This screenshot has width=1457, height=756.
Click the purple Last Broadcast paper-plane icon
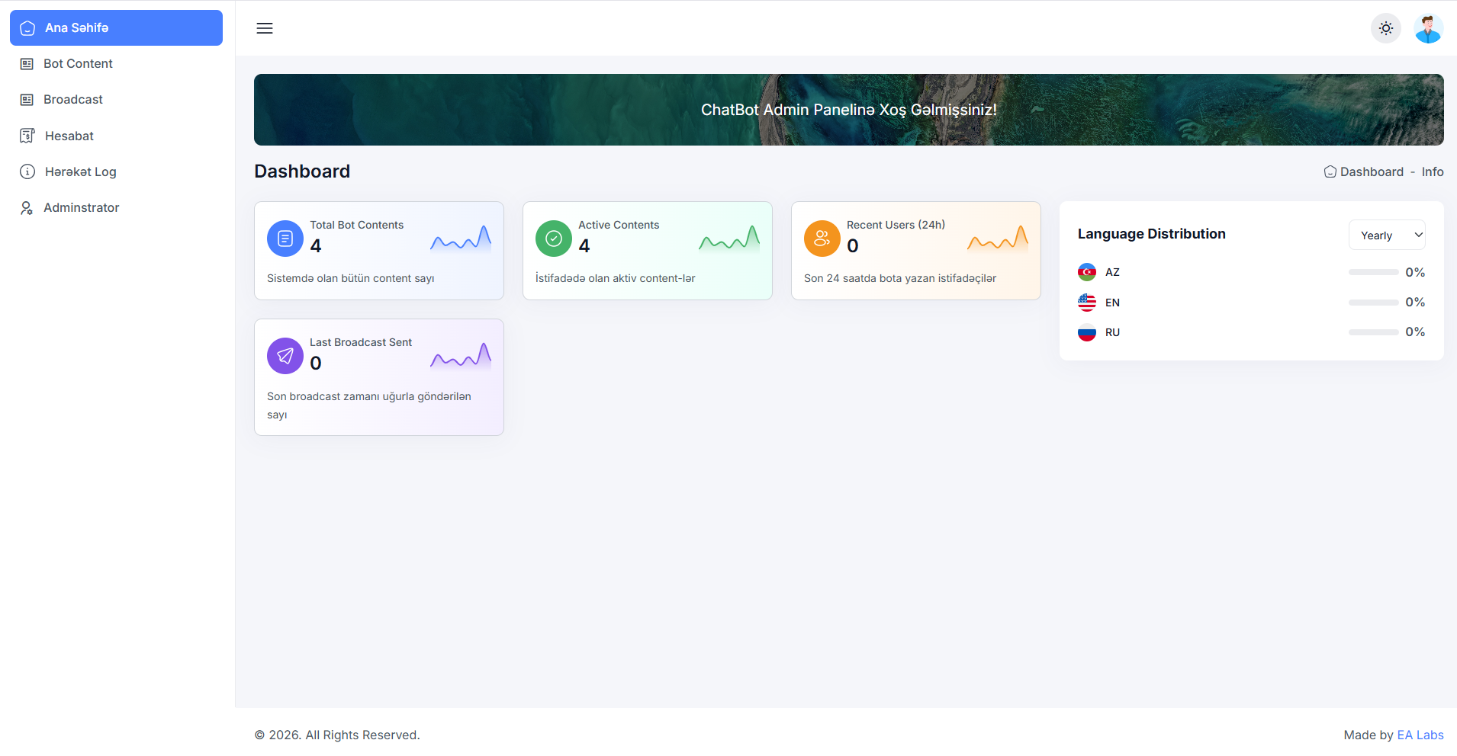[285, 356]
